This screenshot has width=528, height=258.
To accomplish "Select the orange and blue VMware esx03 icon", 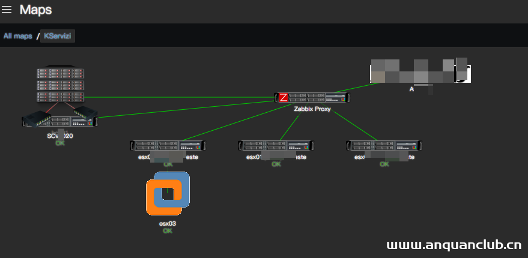I will pos(168,193).
